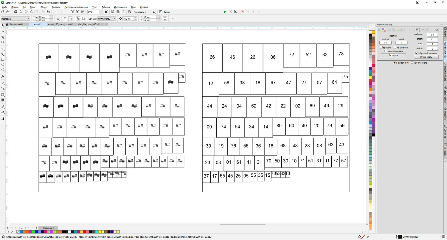Pick the yellow-orange swatch atop palette
The width and height of the screenshot is (447, 240).
(373, 32)
